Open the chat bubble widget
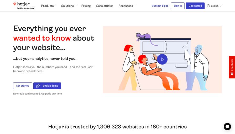The width and height of the screenshot is (235, 134). (x=227, y=126)
